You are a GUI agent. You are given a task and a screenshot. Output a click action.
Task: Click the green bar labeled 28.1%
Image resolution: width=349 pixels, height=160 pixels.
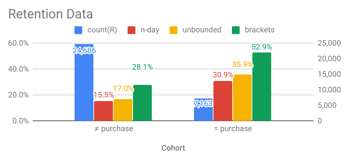tap(142, 103)
